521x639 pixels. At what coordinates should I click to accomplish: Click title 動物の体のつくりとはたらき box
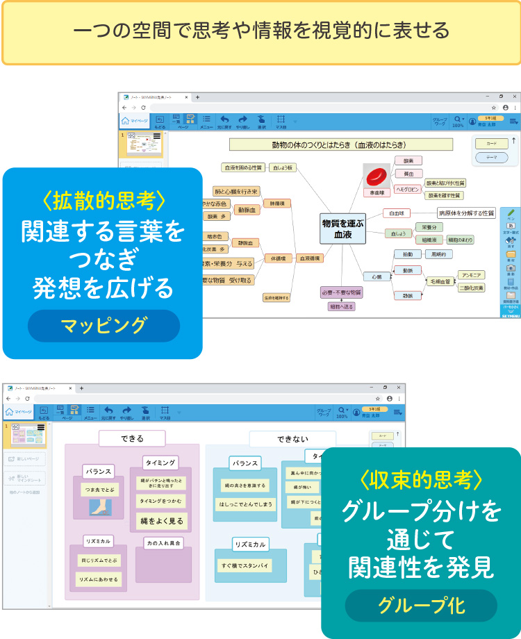pos(341,144)
